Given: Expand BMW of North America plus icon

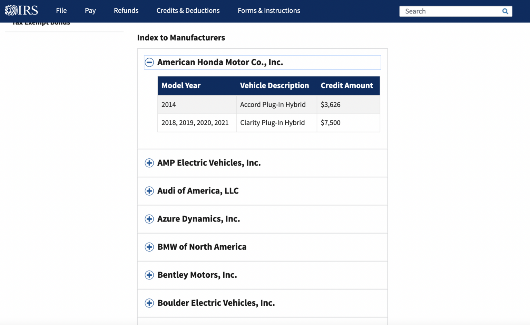Looking at the screenshot, I should pos(149,247).
